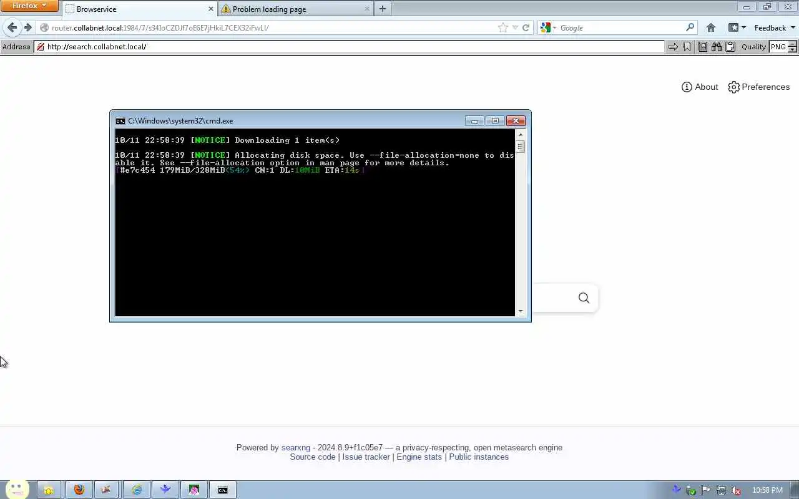Open the searxng Preferences link
Image resolution: width=799 pixels, height=499 pixels.
click(x=759, y=87)
